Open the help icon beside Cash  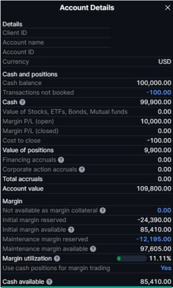(x=23, y=102)
